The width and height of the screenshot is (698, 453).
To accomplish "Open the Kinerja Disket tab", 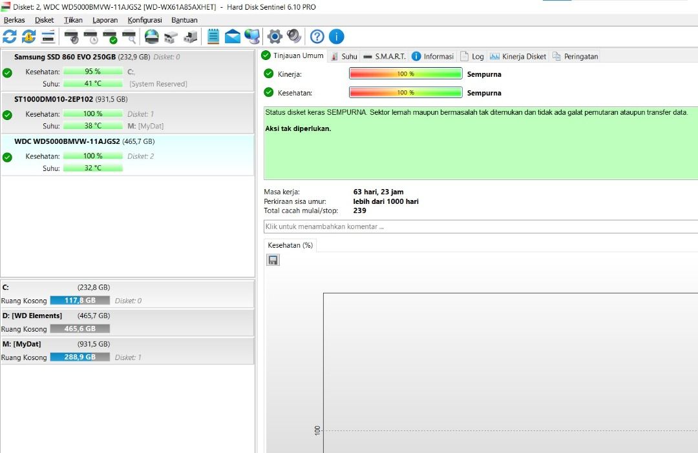I will [518, 57].
